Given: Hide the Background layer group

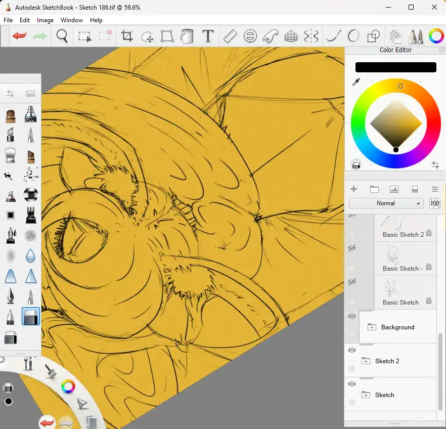Looking at the screenshot, I should [x=352, y=316].
